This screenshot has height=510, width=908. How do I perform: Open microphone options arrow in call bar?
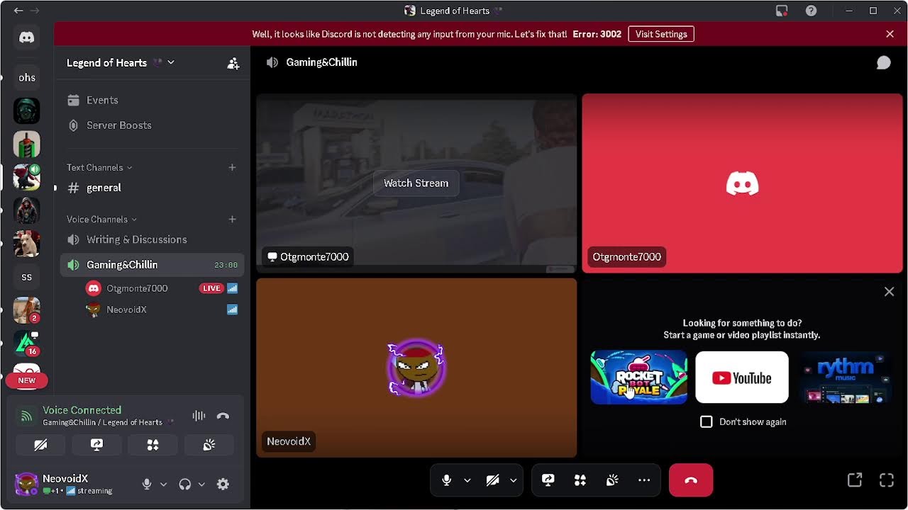[467, 480]
